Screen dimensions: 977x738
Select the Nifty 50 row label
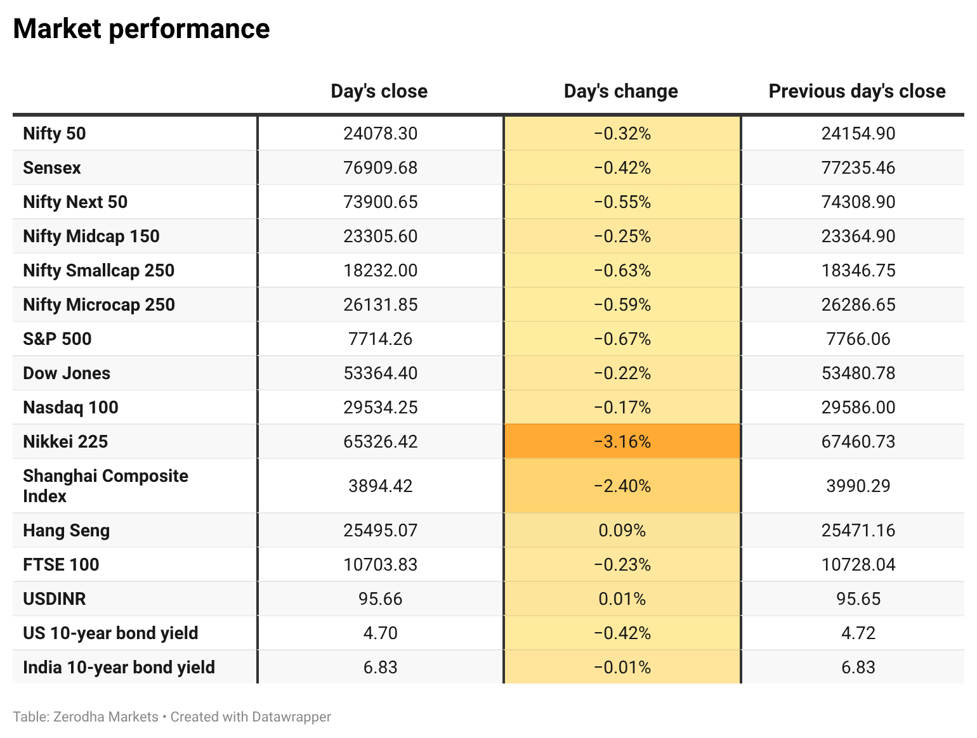(55, 134)
